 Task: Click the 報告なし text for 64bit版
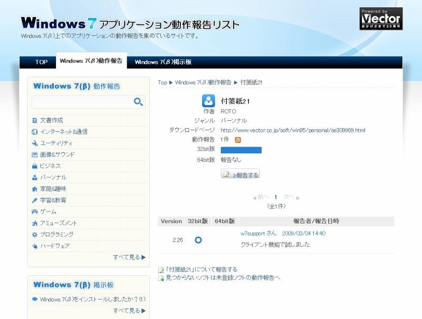tap(231, 160)
